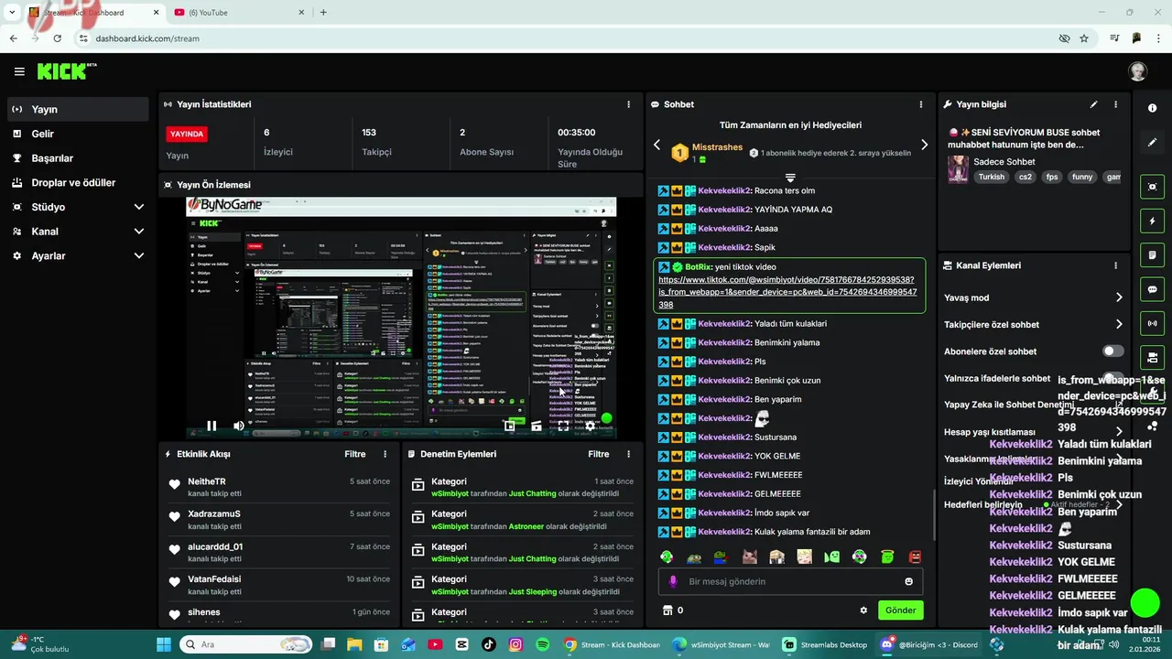Open Sohbet panel three-dot menu
1172x659 pixels.
[921, 104]
